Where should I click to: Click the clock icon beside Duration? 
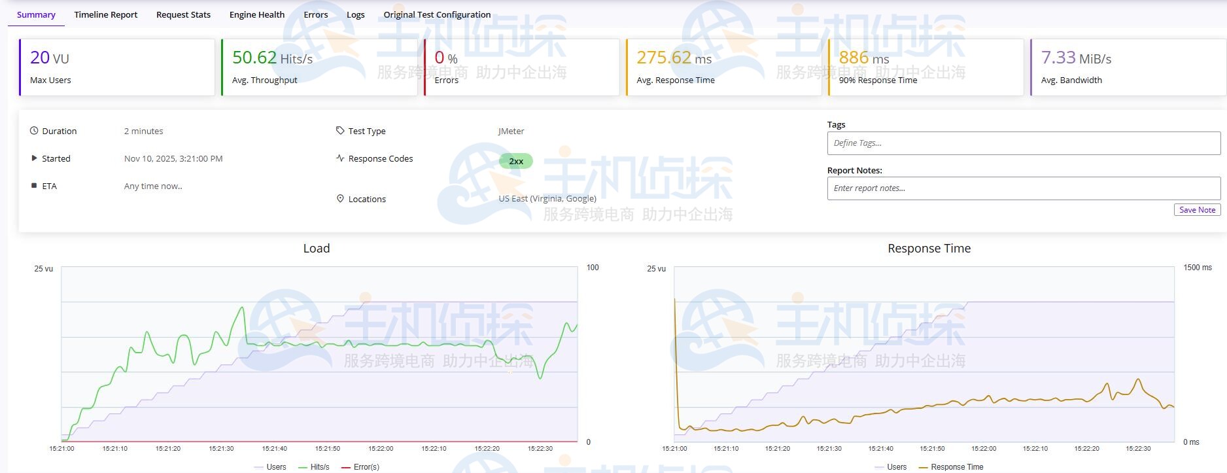[x=34, y=131]
